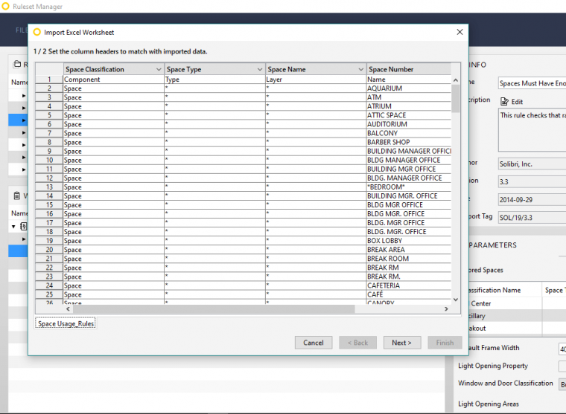Click row header number 25
This screenshot has width=566, height=414.
pos(49,295)
